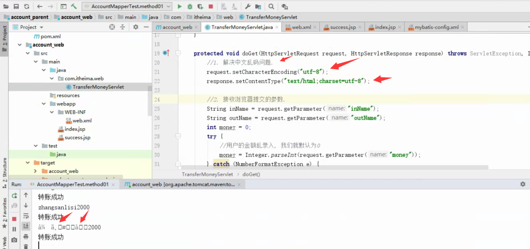Navigate back with the left arrow icon

[x=40, y=7]
